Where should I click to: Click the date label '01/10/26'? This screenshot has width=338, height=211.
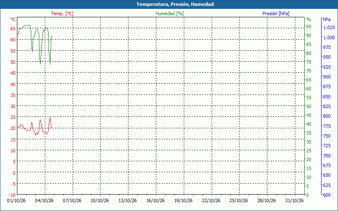tap(16, 201)
